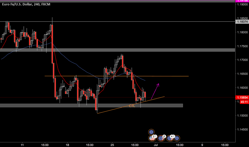Open the Euro-over-US flag event icon showing 2
This screenshot has height=147, width=249.
(x=161, y=138)
